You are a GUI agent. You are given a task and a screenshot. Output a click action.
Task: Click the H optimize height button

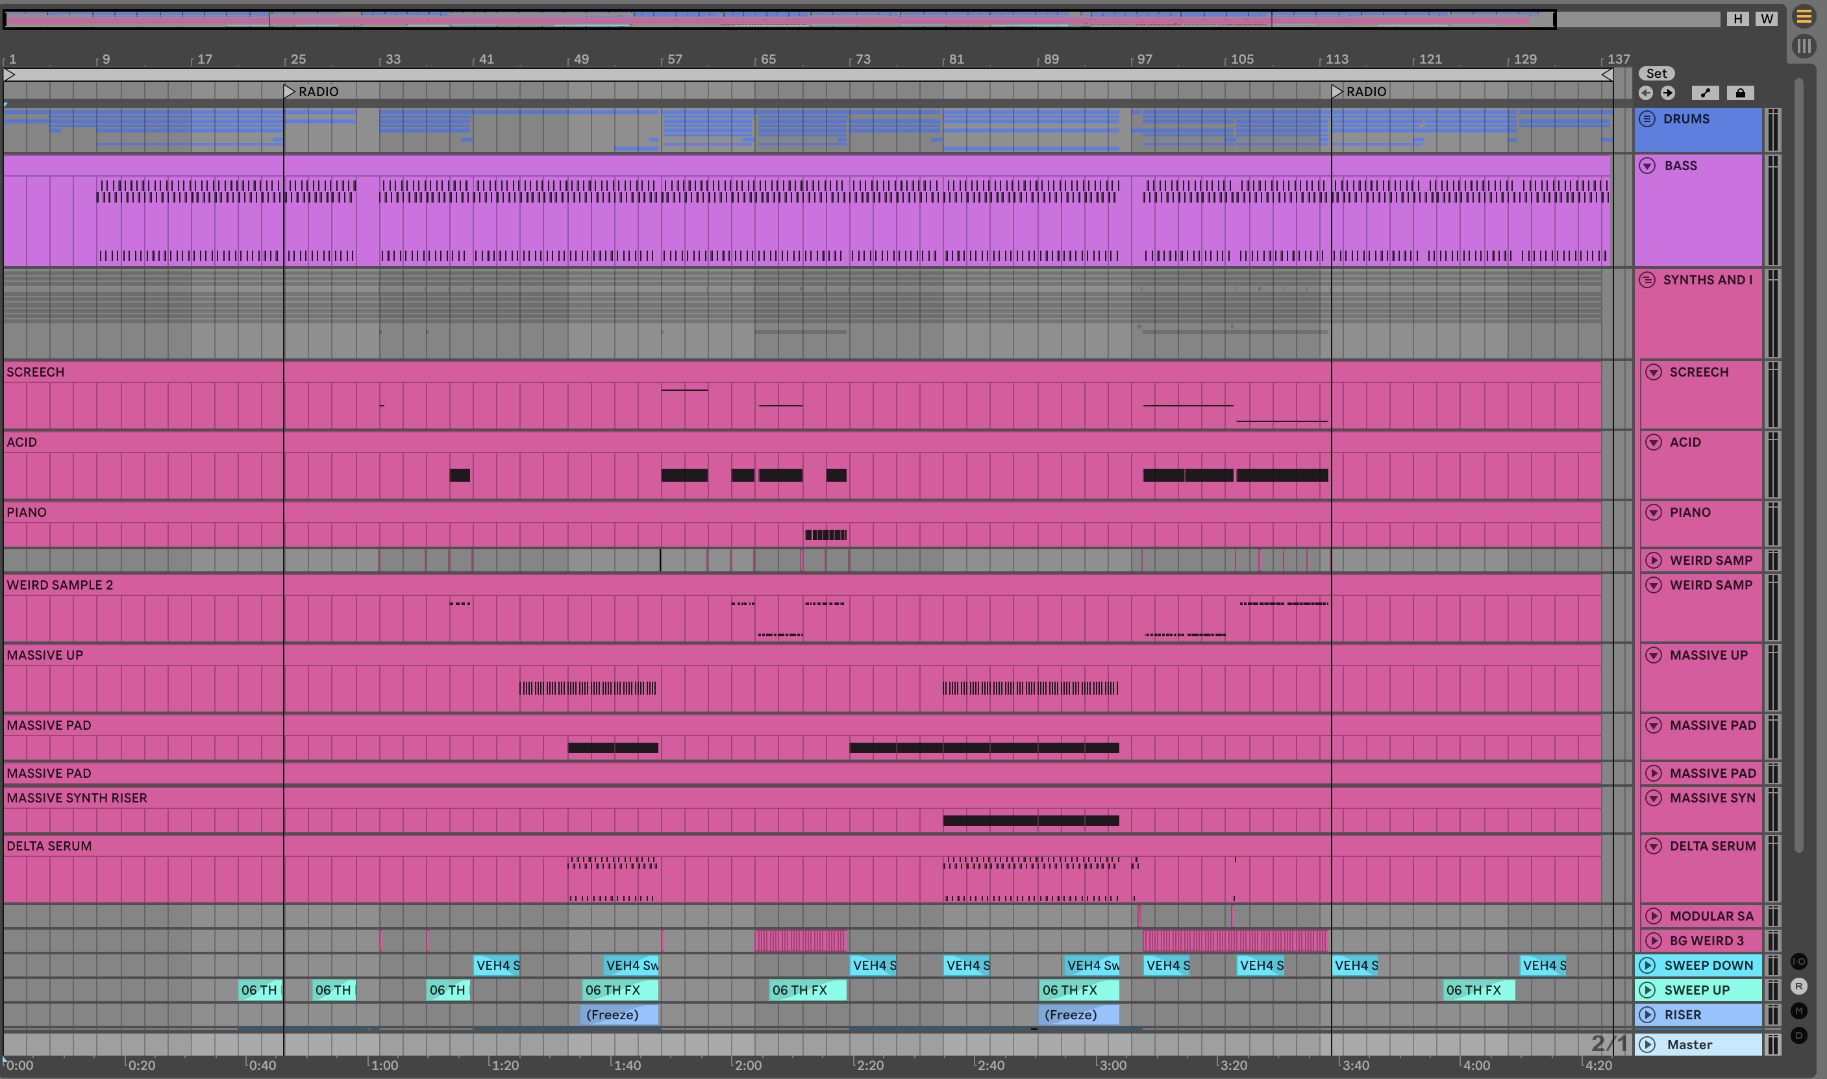coord(1737,19)
